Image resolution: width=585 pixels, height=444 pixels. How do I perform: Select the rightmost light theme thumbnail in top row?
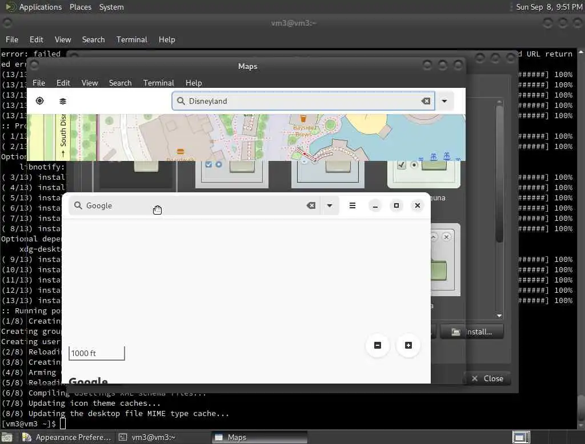point(424,174)
